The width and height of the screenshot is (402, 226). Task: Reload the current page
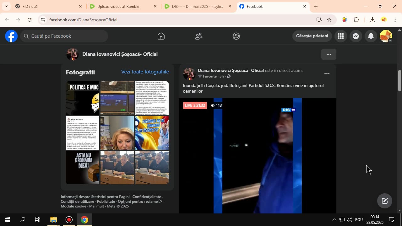click(30, 20)
